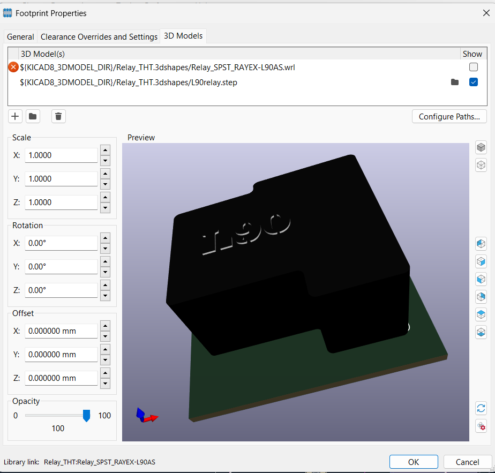
Task: Decrease Rotation Z with the down arrow
Action: pyautogui.click(x=105, y=296)
